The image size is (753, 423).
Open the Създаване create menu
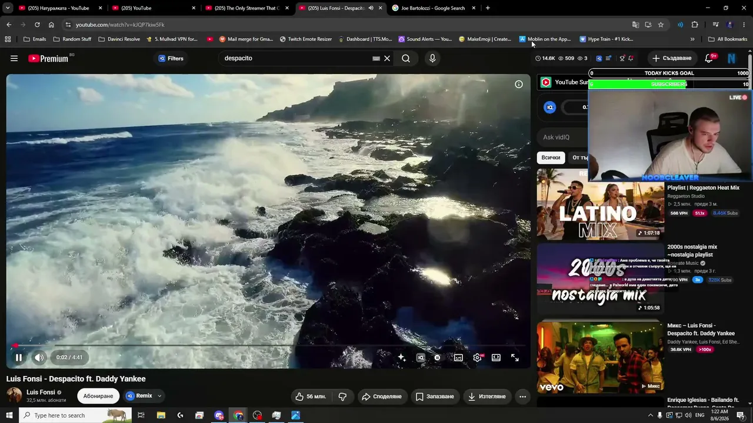(672, 58)
